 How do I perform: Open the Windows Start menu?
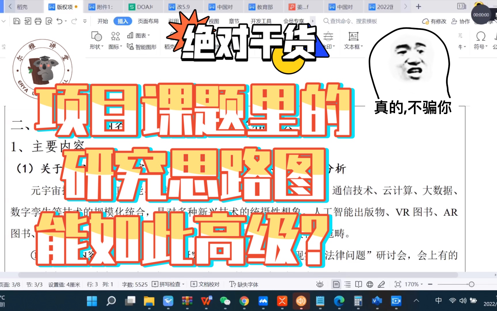(92, 301)
